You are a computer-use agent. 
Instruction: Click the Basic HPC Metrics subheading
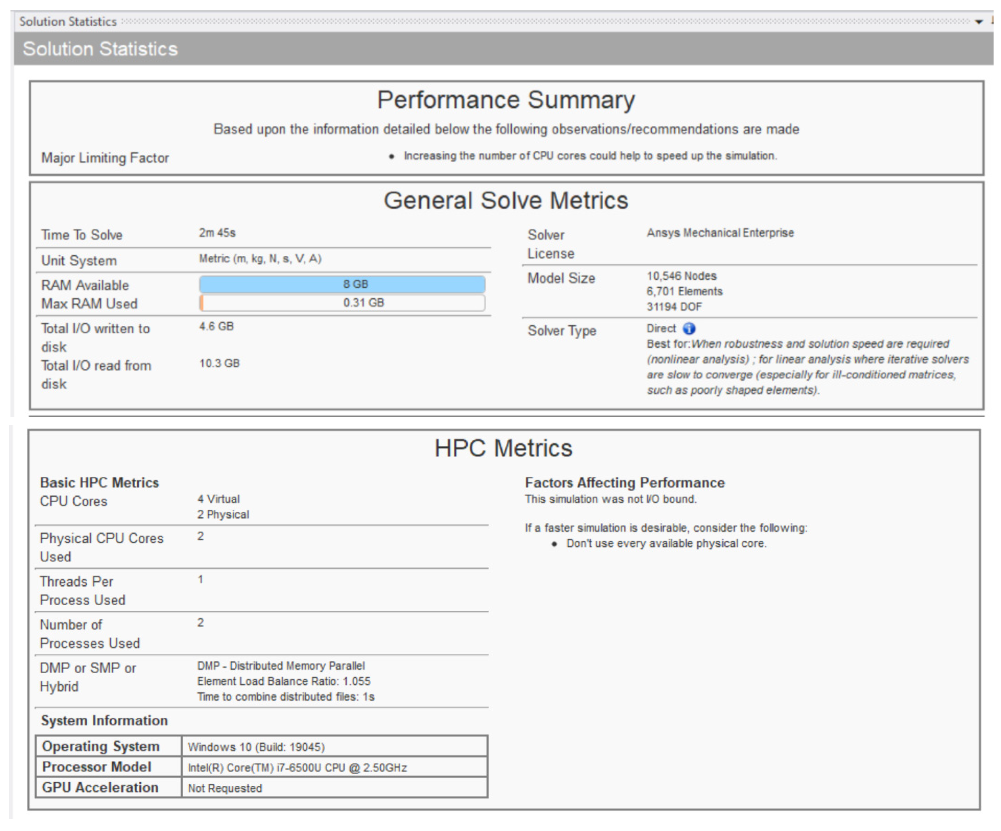[99, 482]
